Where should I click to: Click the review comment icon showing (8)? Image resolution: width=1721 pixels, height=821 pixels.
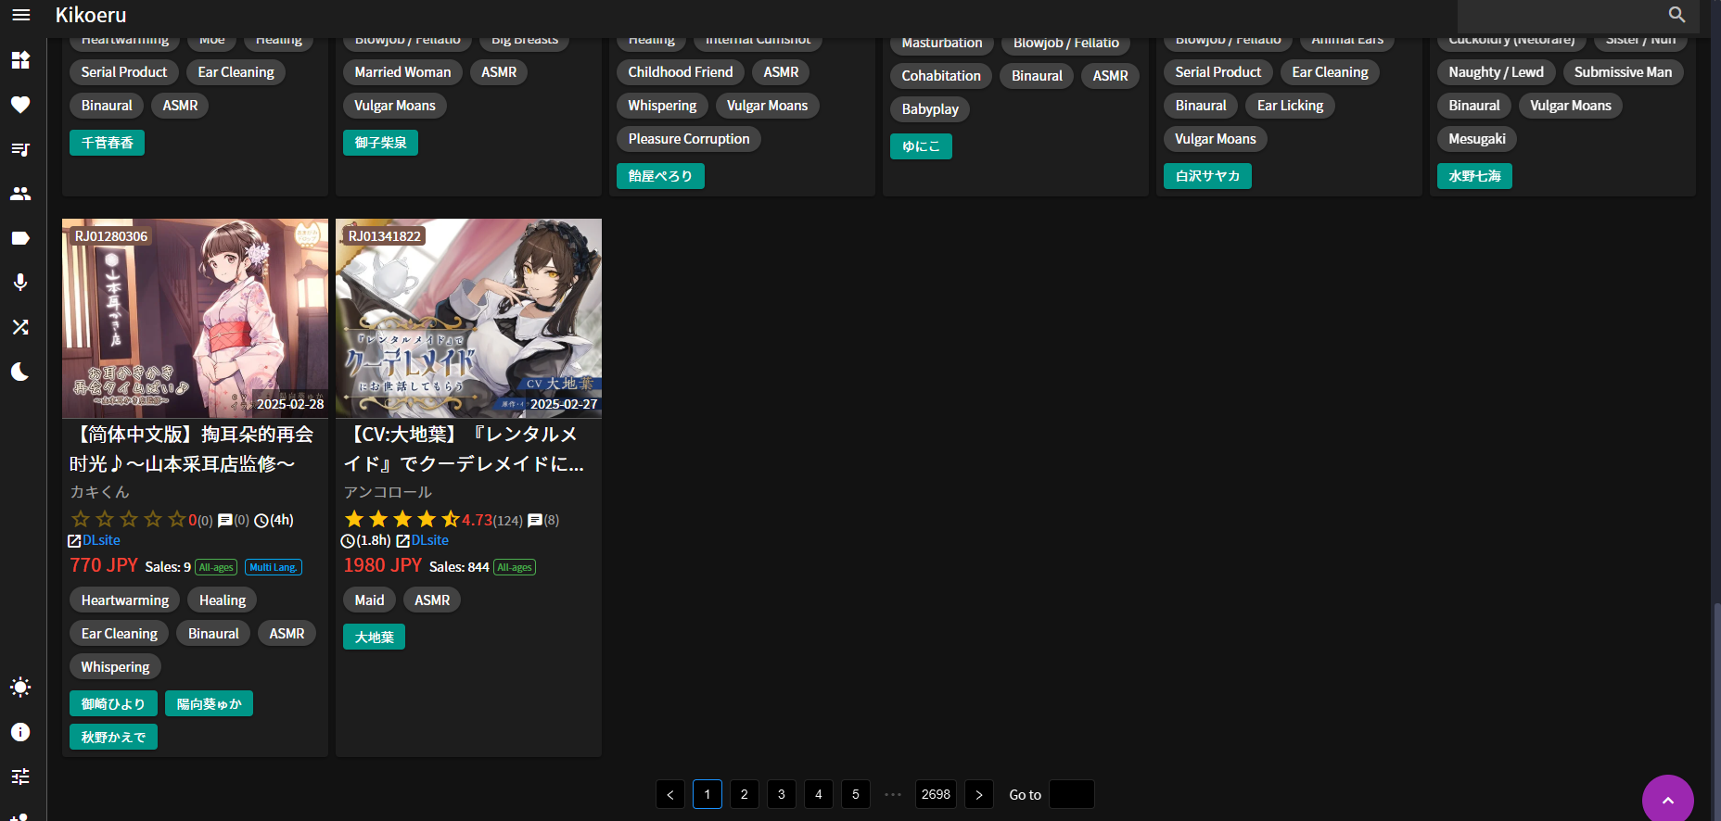[535, 520]
